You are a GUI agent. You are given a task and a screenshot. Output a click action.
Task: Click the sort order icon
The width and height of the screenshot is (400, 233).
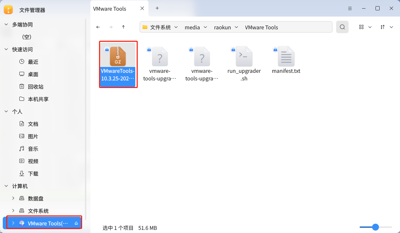(383, 27)
